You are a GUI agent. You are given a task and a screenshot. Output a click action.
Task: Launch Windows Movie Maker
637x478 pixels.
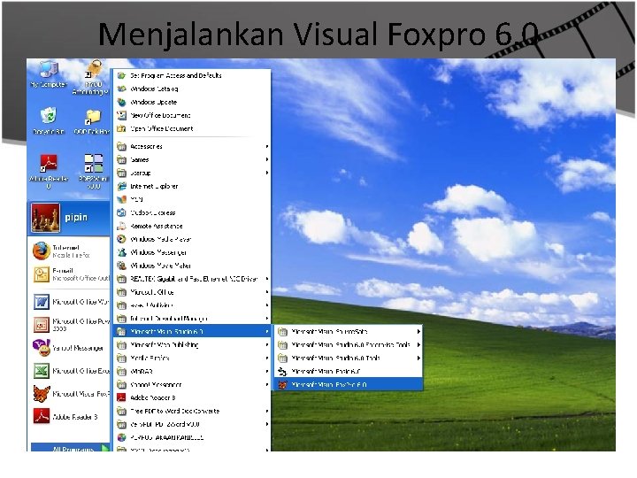[191, 266]
